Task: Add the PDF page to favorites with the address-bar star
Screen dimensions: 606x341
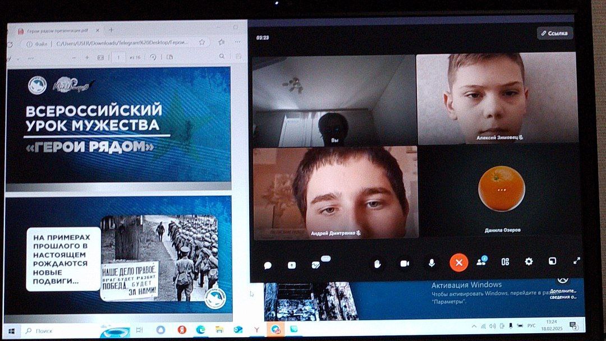Action: click(202, 43)
